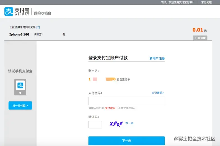Click the 你好，欢迎使用支付宝付款 greeting
Screen dimensions: 220x146
(x=177, y=2)
